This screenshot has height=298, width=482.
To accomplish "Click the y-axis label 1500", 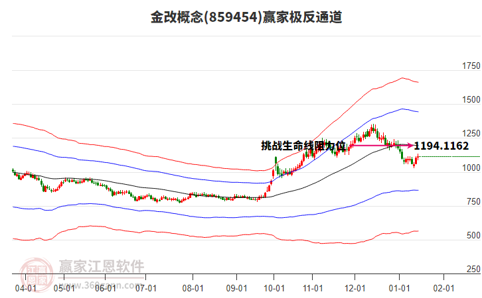I will click(471, 99).
